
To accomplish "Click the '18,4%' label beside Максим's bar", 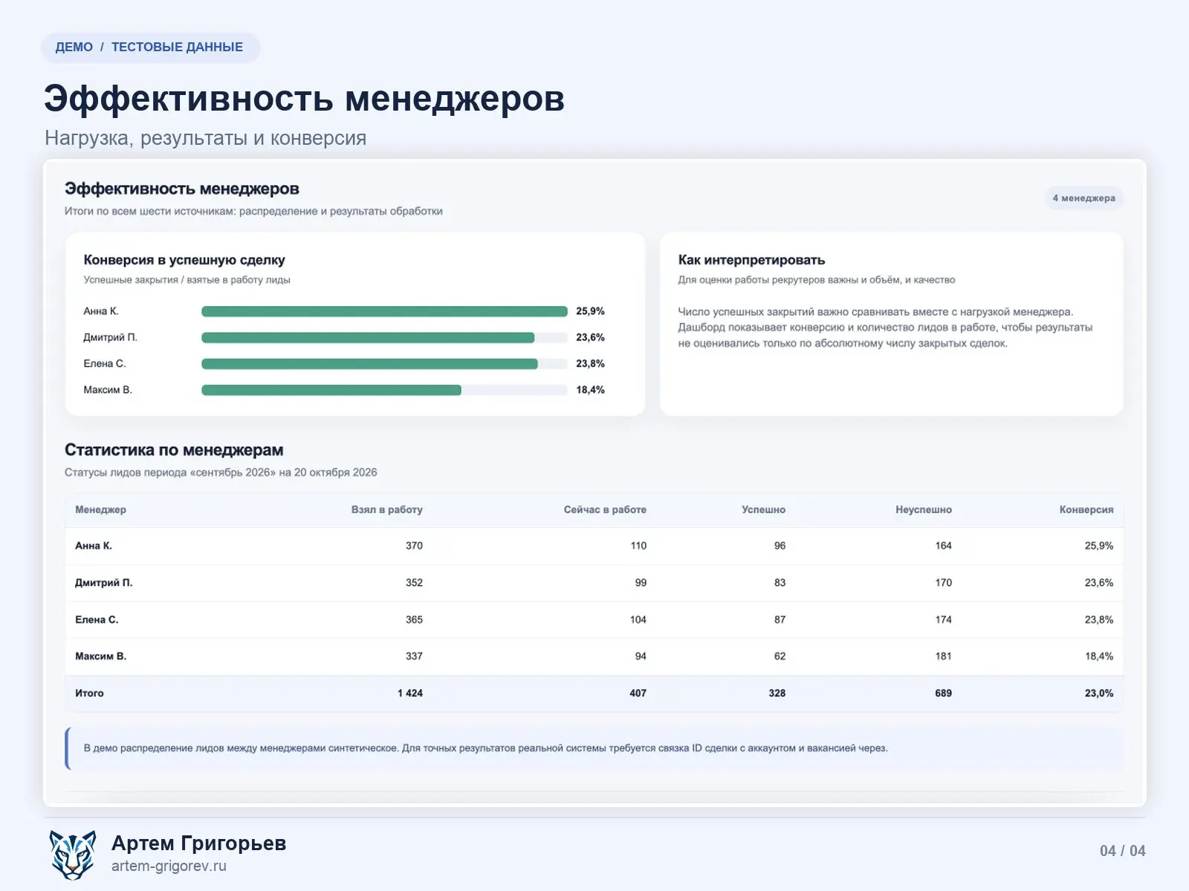I will click(x=590, y=390).
